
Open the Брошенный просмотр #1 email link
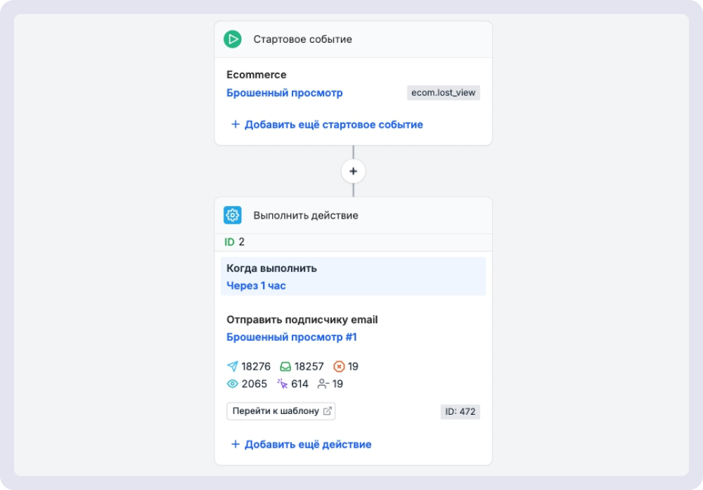coord(292,337)
